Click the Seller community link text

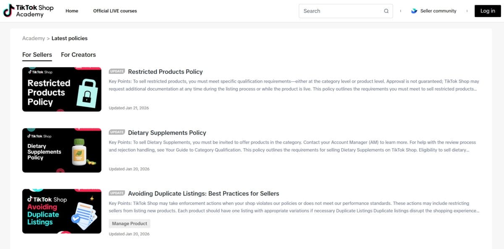438,11
